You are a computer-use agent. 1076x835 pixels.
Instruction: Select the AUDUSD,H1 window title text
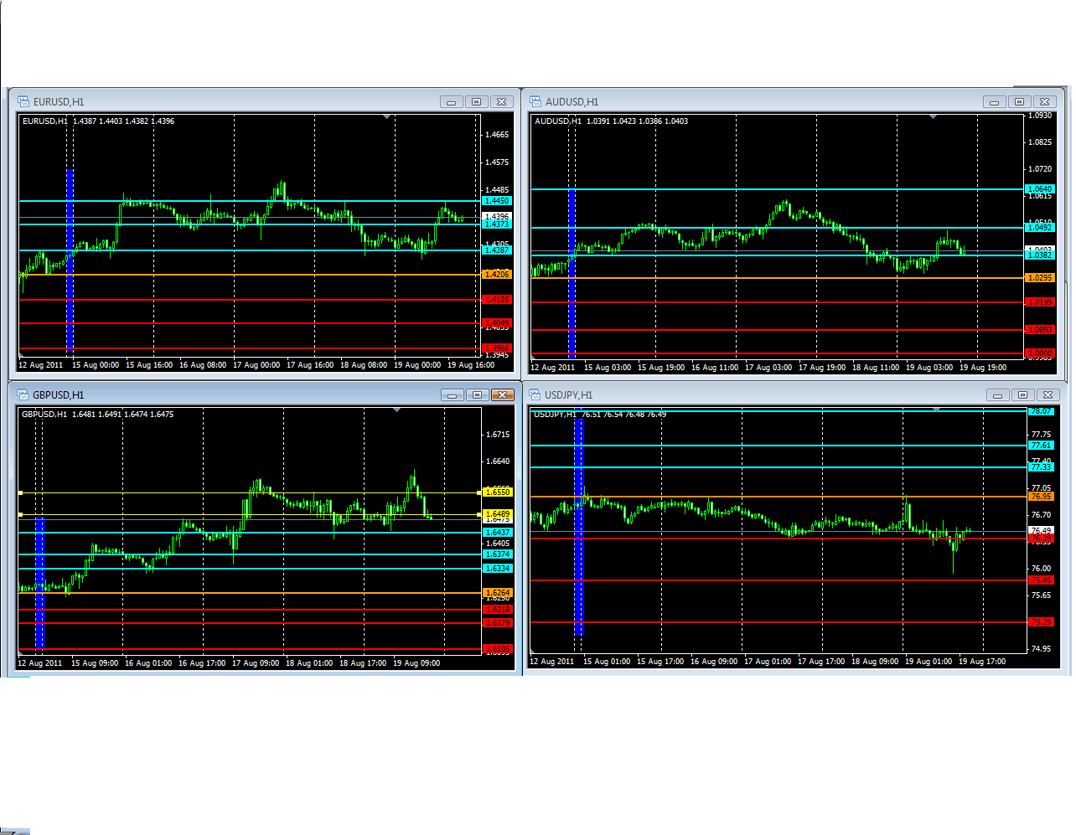572,102
